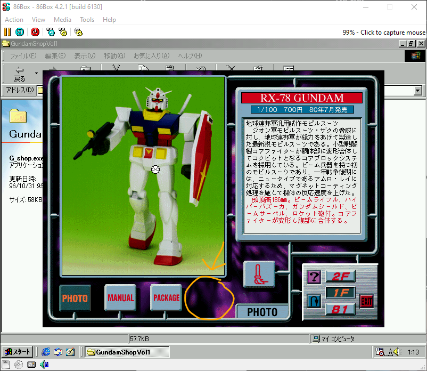Click the Gundam model photo
Viewport: 427px width, 371px height.
[x=143, y=176]
